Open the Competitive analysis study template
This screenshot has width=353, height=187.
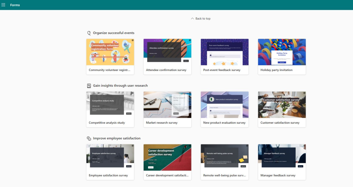(x=110, y=105)
